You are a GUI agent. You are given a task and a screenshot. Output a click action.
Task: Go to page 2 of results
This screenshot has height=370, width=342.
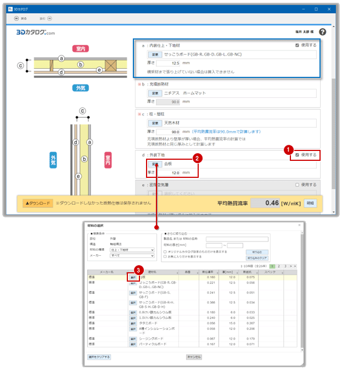click(278, 266)
